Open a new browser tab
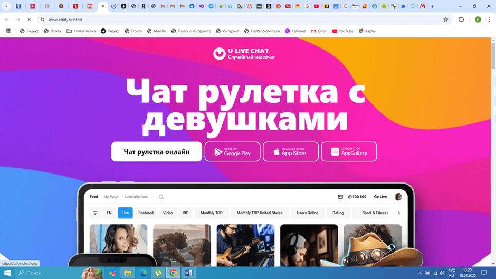The image size is (496, 279). 433,6
